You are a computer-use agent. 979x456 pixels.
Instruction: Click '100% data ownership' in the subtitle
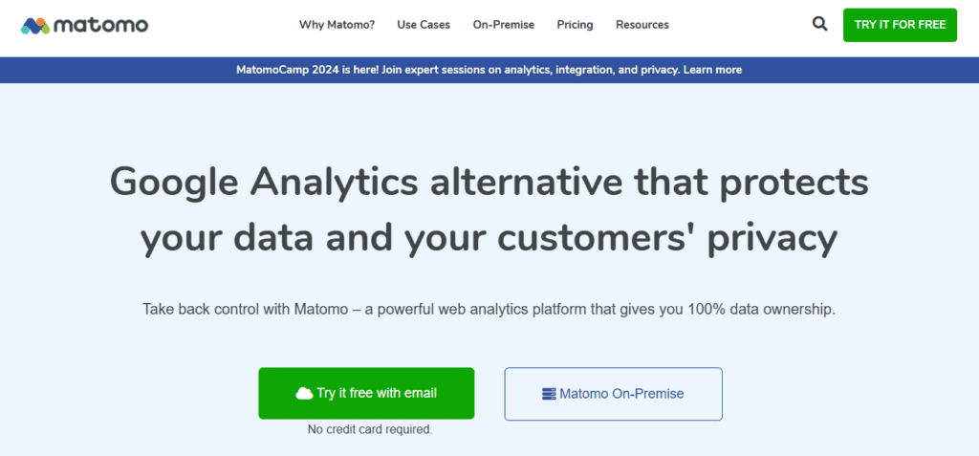759,310
